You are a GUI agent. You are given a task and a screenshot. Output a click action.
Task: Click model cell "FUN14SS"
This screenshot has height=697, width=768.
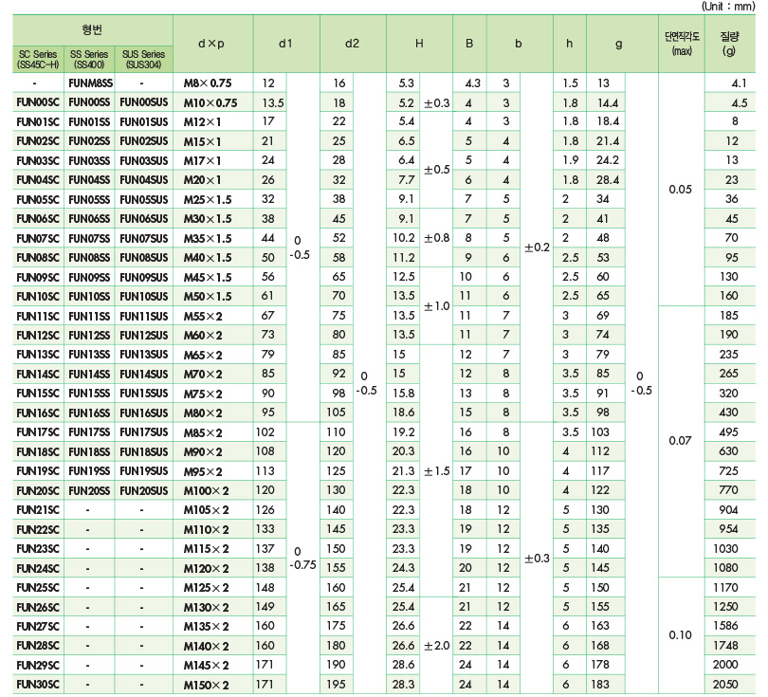(x=89, y=375)
